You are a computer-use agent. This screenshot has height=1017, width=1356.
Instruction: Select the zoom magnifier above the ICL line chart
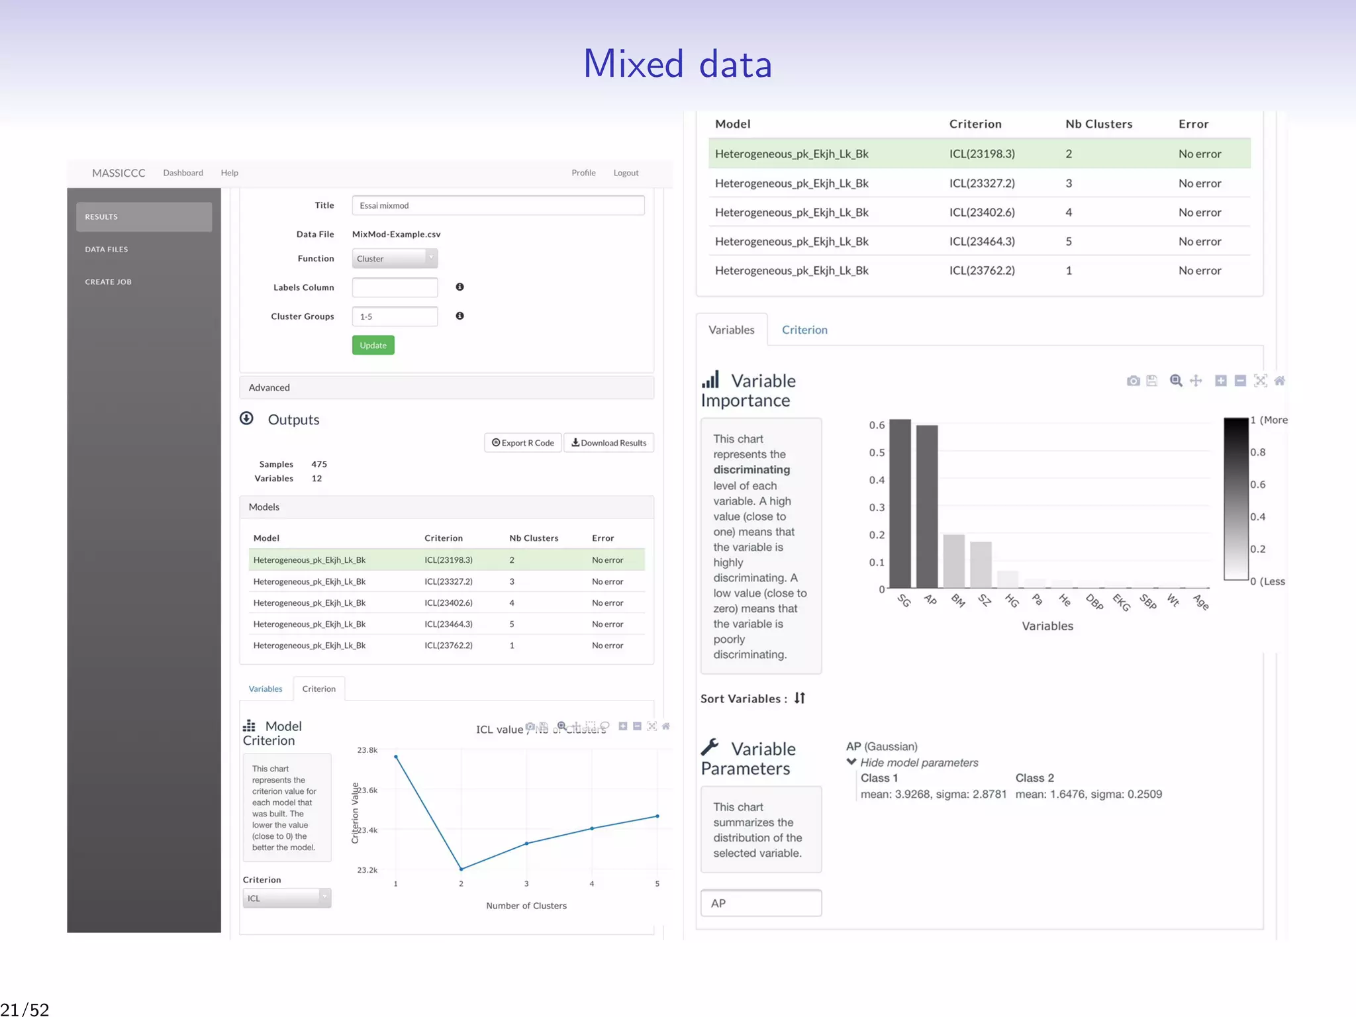point(562,726)
